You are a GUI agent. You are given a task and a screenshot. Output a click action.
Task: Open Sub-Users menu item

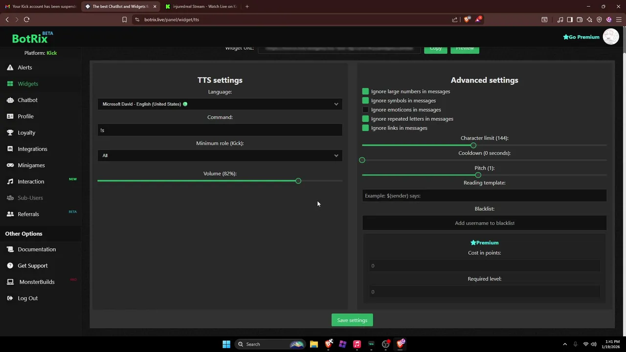tap(30, 198)
